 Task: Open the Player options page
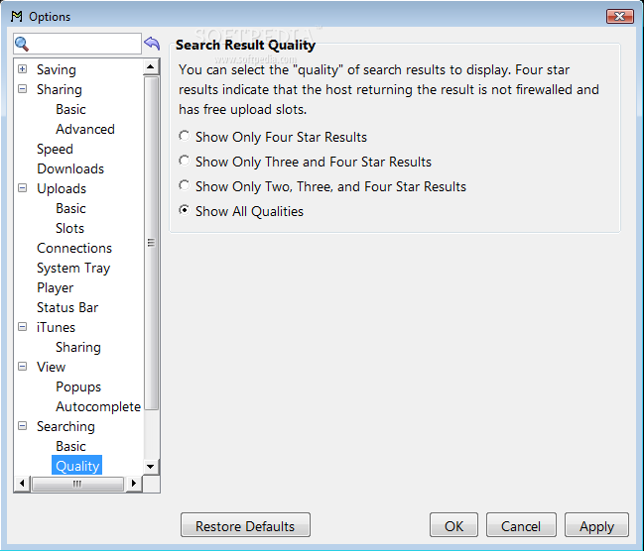coord(55,288)
